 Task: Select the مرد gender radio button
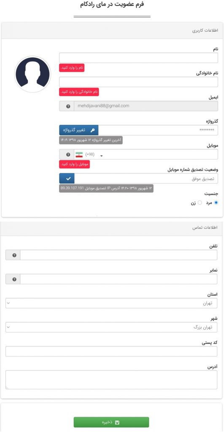click(216, 202)
